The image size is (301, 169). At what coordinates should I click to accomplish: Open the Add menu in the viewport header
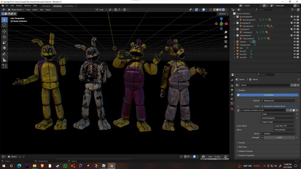(x=41, y=10)
